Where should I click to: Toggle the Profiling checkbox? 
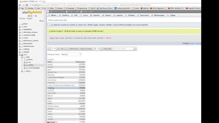181,43
